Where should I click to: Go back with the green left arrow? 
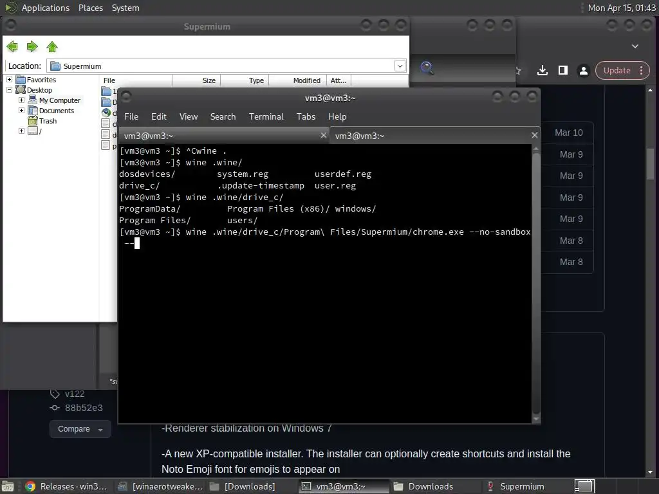coord(12,46)
